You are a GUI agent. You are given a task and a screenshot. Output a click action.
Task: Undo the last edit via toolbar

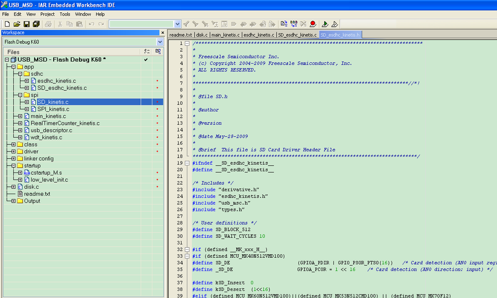pyautogui.click(x=91, y=24)
